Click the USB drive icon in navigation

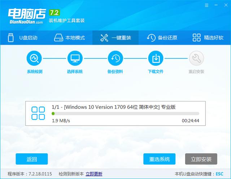(x=11, y=38)
